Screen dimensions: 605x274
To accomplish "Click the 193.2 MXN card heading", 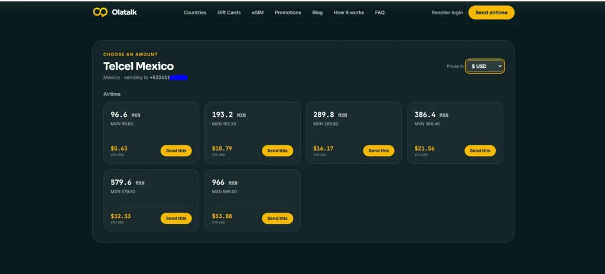I will click(229, 115).
